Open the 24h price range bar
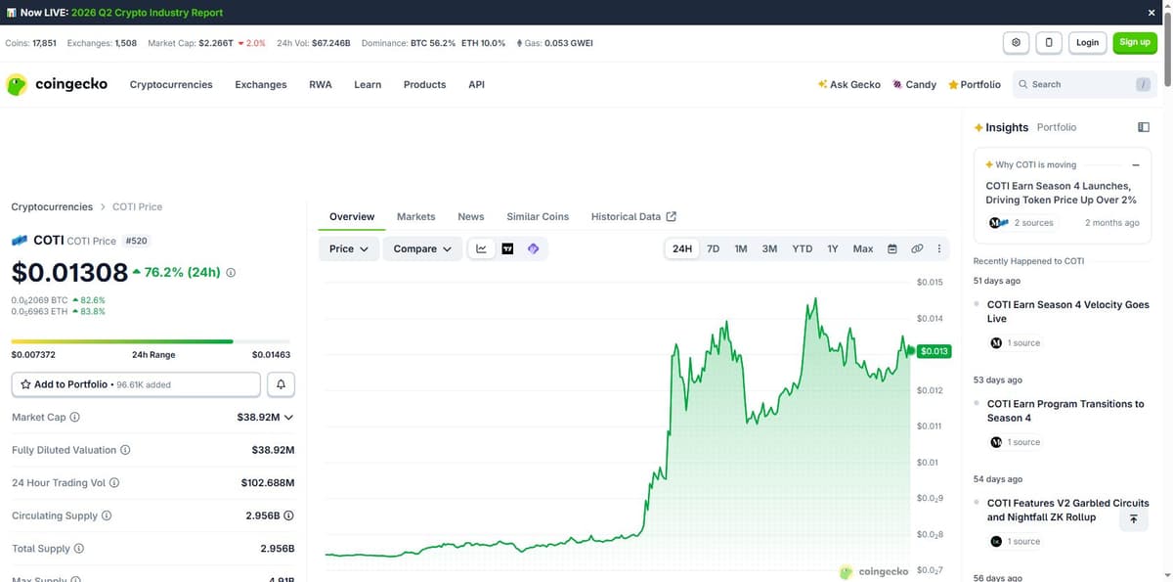 pyautogui.click(x=151, y=341)
